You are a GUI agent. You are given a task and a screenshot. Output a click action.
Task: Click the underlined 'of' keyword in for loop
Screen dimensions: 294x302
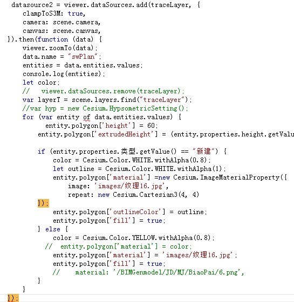click(x=87, y=117)
